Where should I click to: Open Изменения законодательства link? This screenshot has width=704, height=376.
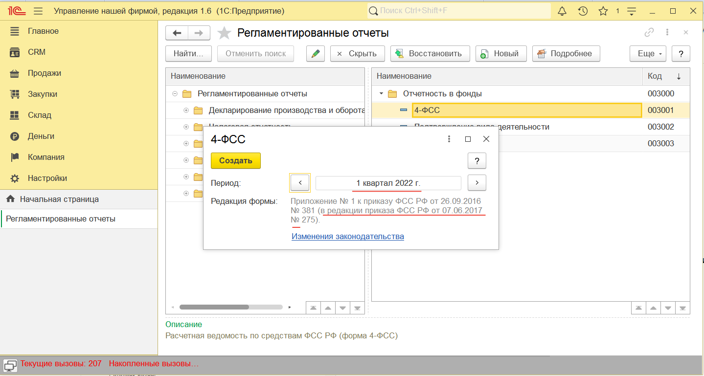pos(348,236)
